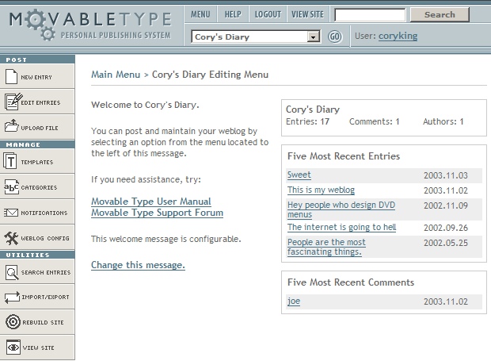Screen dimensions: 491x361
Task: Open People are the most fascinating things entry
Action: 326,247
